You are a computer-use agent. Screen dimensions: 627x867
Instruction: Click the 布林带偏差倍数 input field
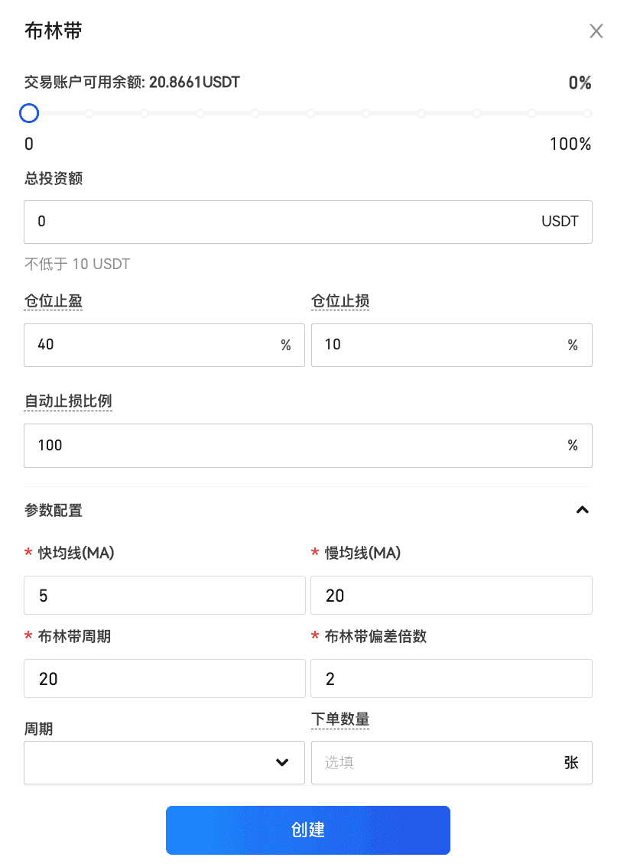pos(451,679)
